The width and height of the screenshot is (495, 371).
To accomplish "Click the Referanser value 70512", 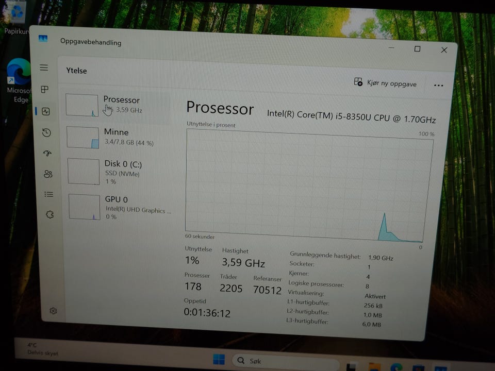I will [x=267, y=290].
